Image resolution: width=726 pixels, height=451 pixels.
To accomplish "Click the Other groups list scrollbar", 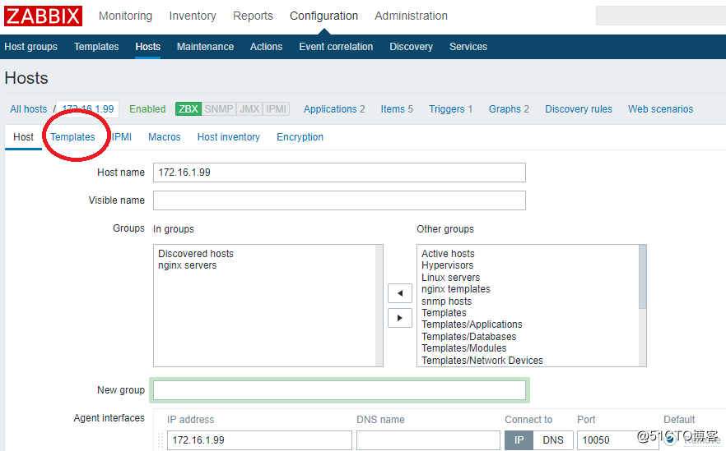I will 643,306.
